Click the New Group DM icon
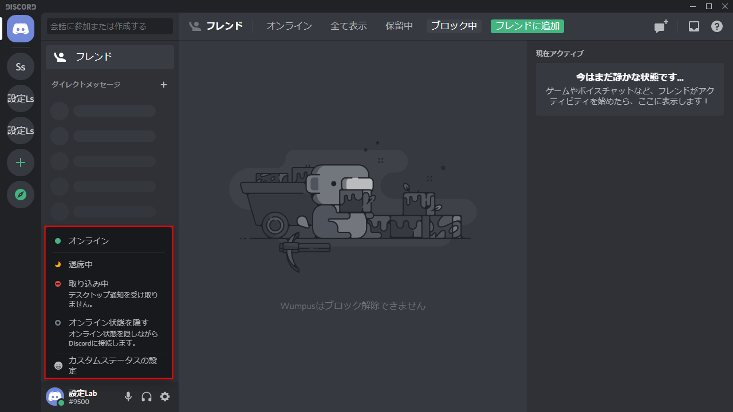This screenshot has height=412, width=733. point(661,26)
